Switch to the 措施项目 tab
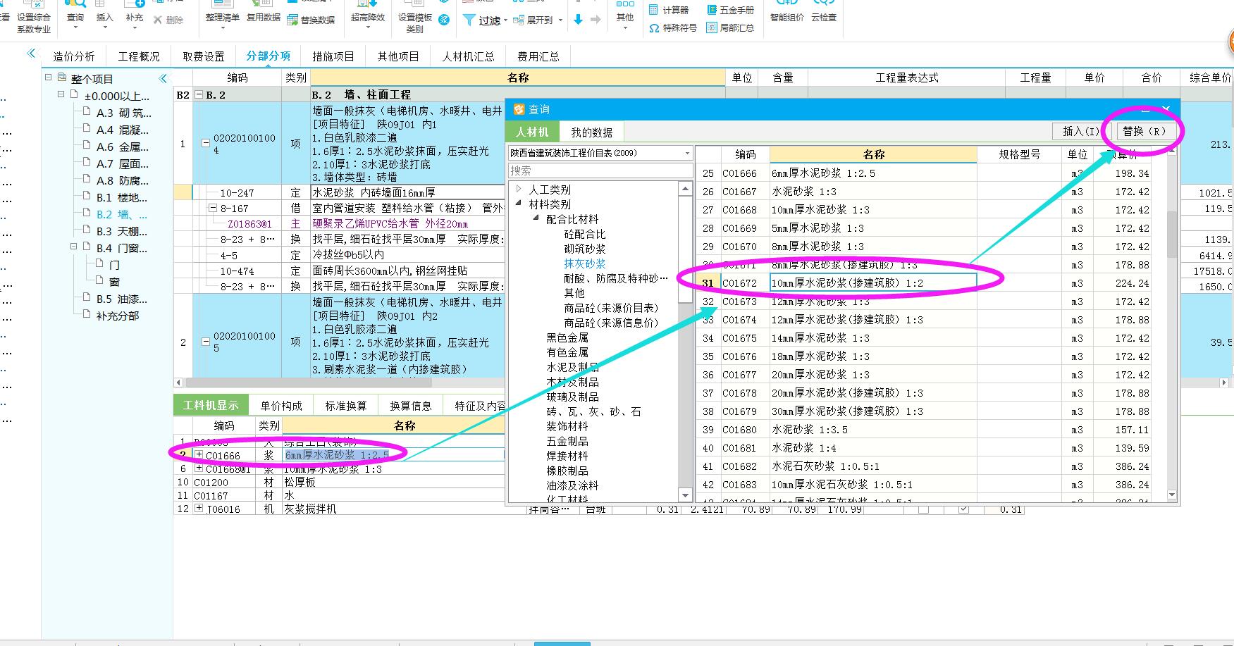The image size is (1234, 646). click(333, 56)
